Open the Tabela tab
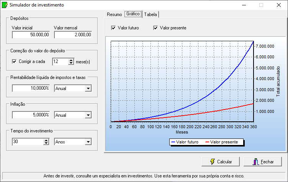Screen dimensions: 288x182 coord(151,14)
